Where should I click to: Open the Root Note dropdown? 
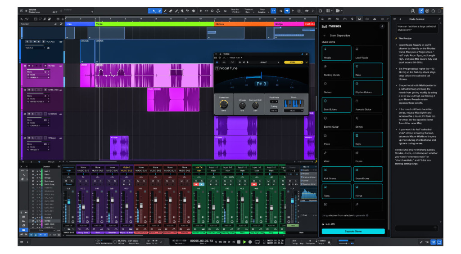pyautogui.click(x=274, y=102)
